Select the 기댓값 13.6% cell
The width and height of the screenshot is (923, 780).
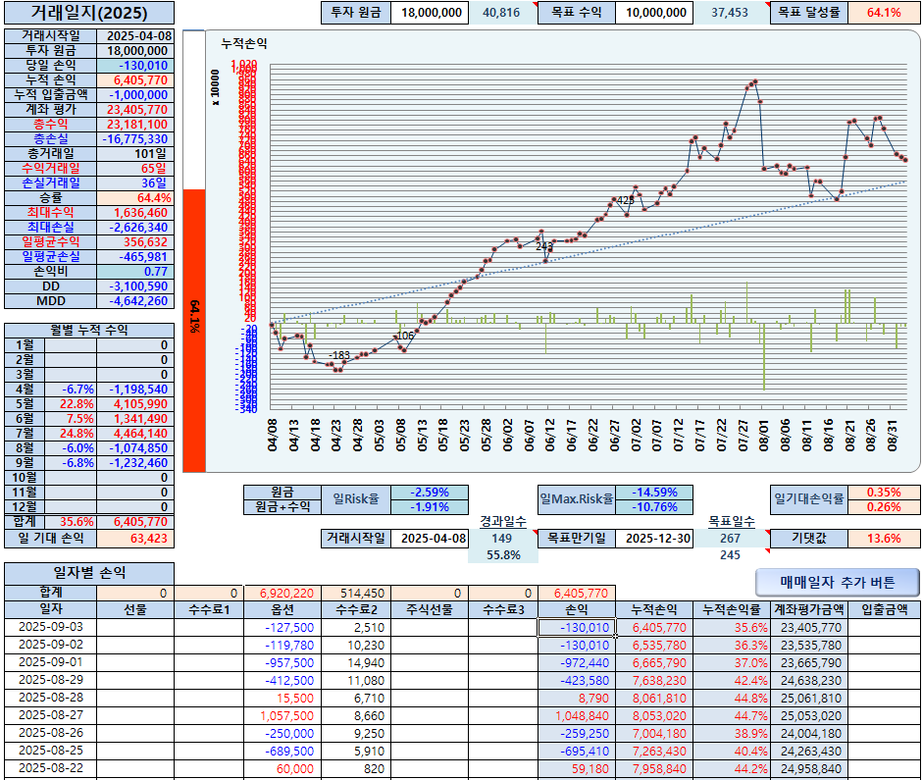[x=884, y=538]
